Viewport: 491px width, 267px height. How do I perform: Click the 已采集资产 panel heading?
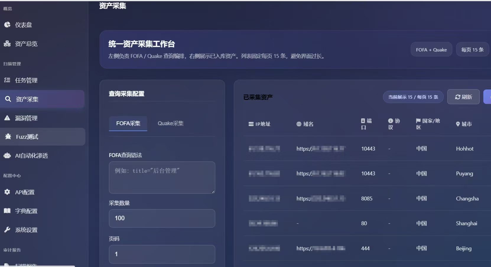point(258,97)
